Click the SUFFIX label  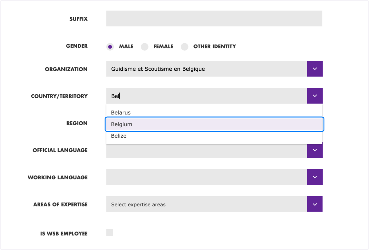tap(79, 19)
